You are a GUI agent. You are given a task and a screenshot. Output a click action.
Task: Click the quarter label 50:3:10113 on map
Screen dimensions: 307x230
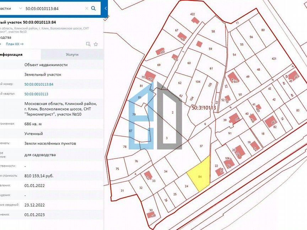204,108
